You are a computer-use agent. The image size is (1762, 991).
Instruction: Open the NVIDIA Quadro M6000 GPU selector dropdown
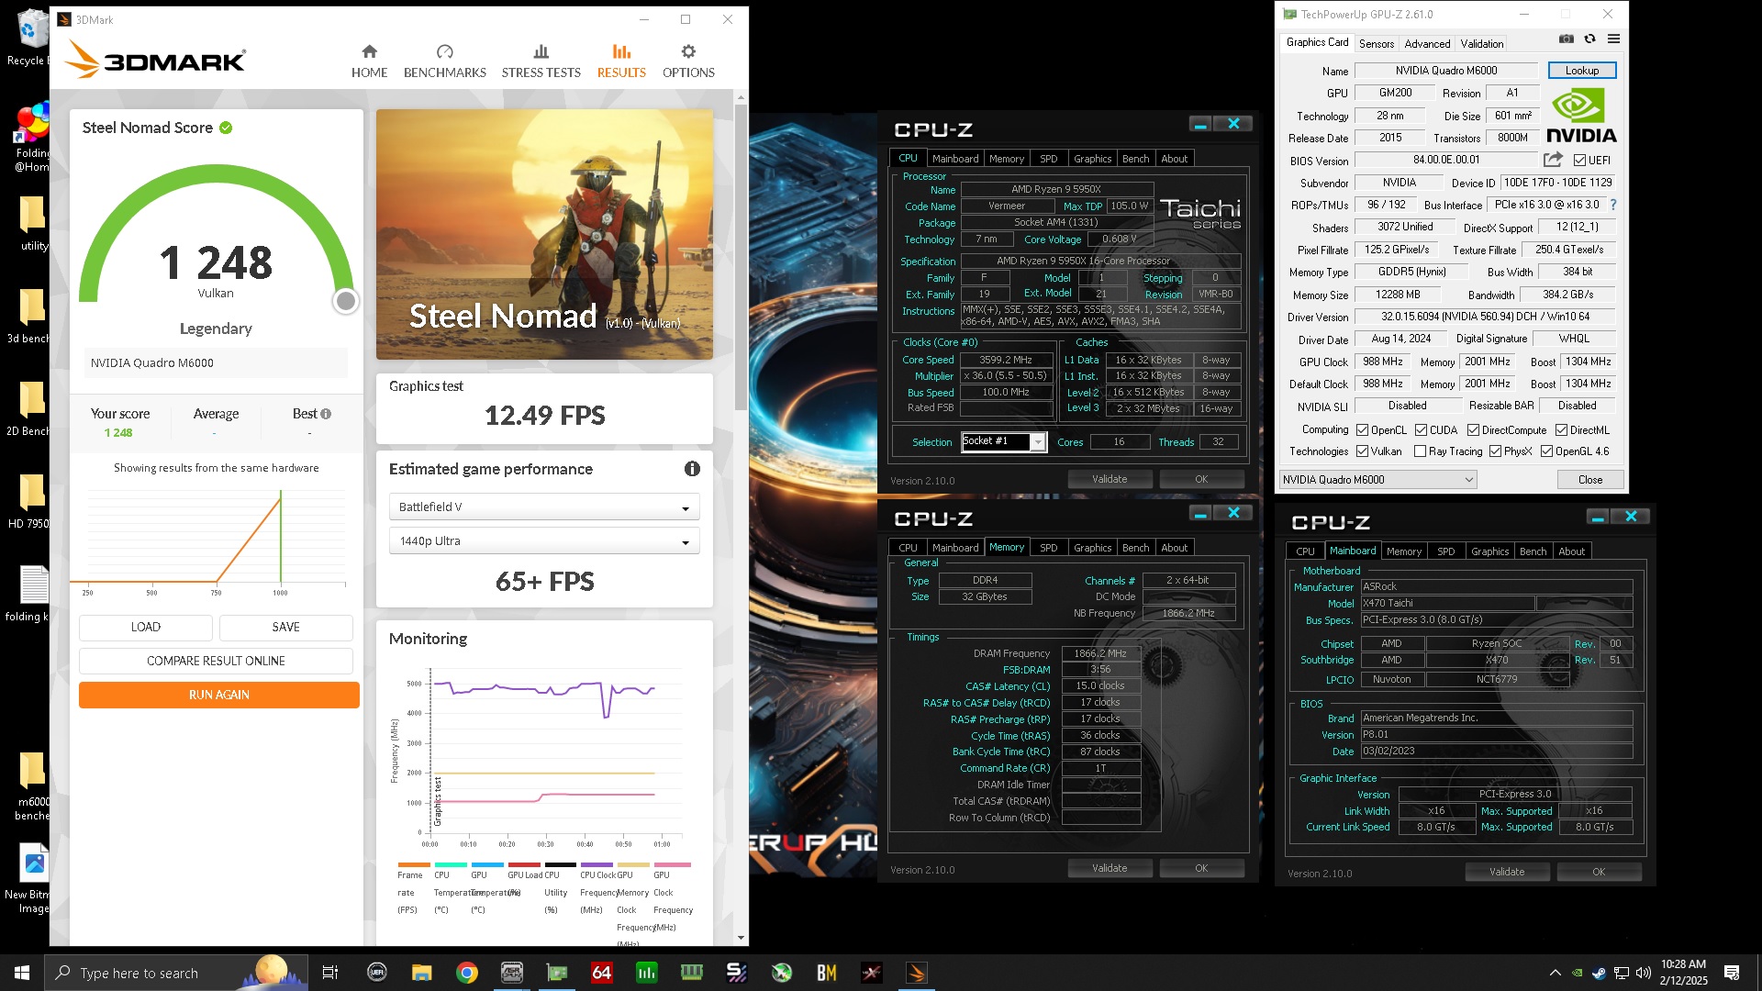pyautogui.click(x=1377, y=479)
